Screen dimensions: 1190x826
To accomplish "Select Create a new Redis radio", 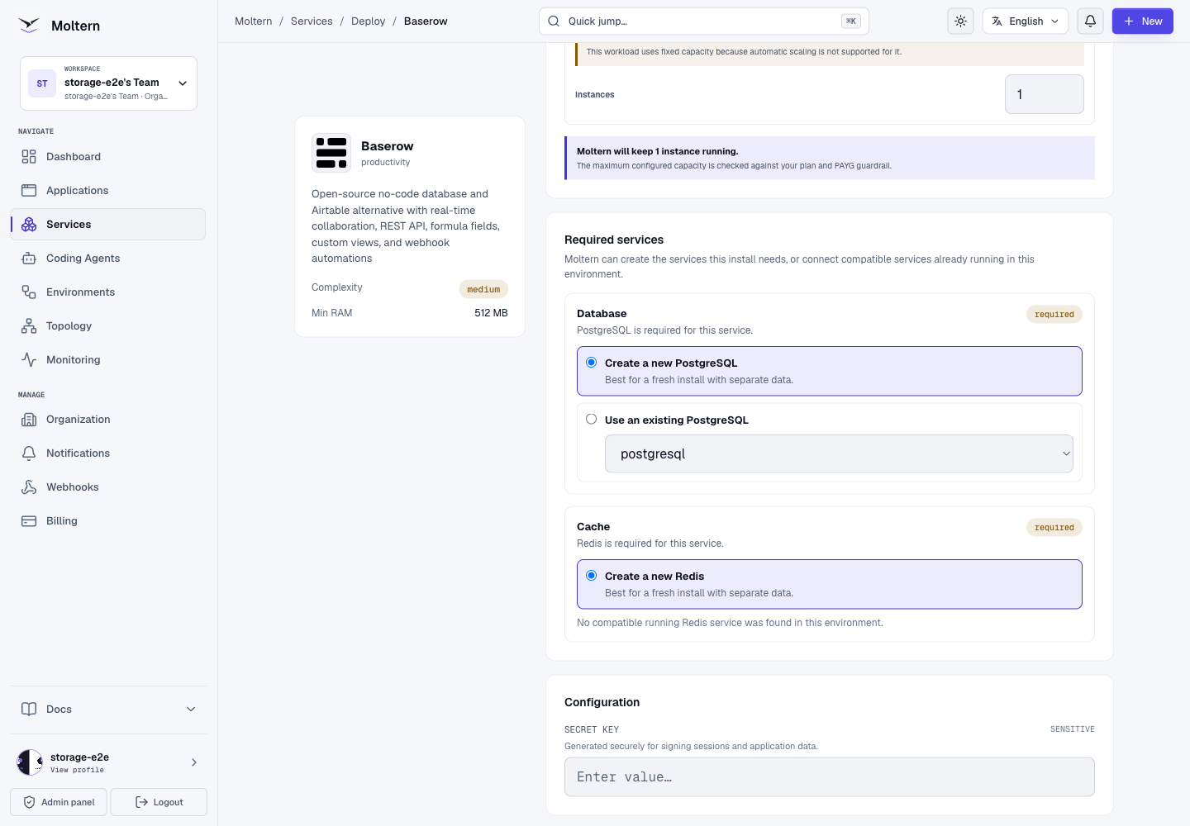I will click(x=592, y=576).
